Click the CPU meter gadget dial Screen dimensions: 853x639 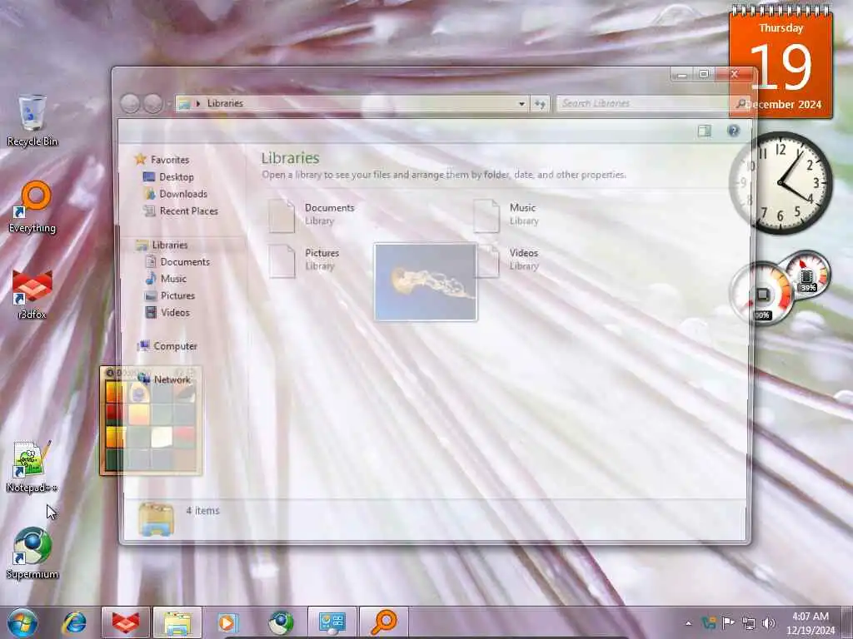(x=761, y=294)
